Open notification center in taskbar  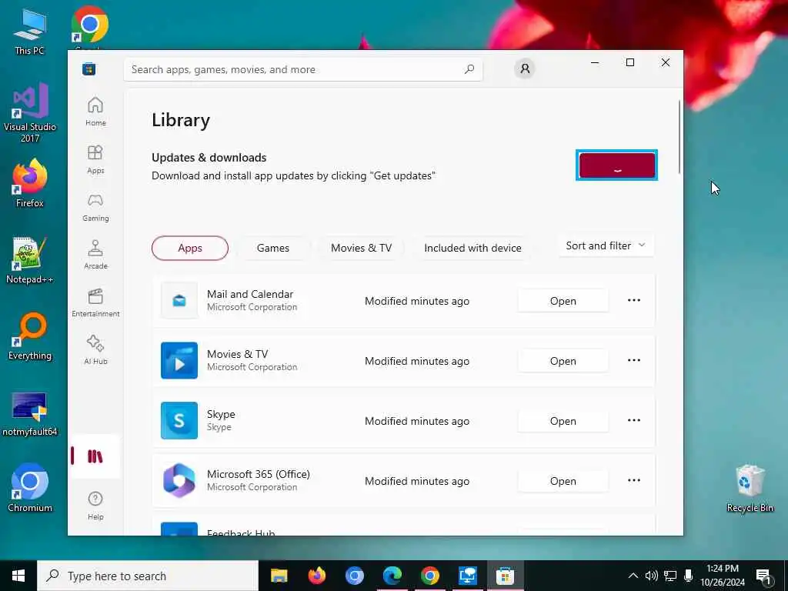click(763, 576)
